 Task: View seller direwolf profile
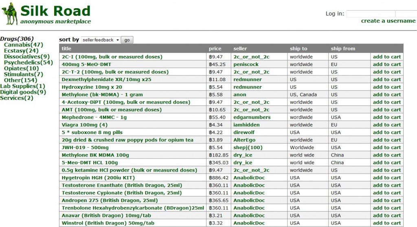pyautogui.click(x=244, y=132)
